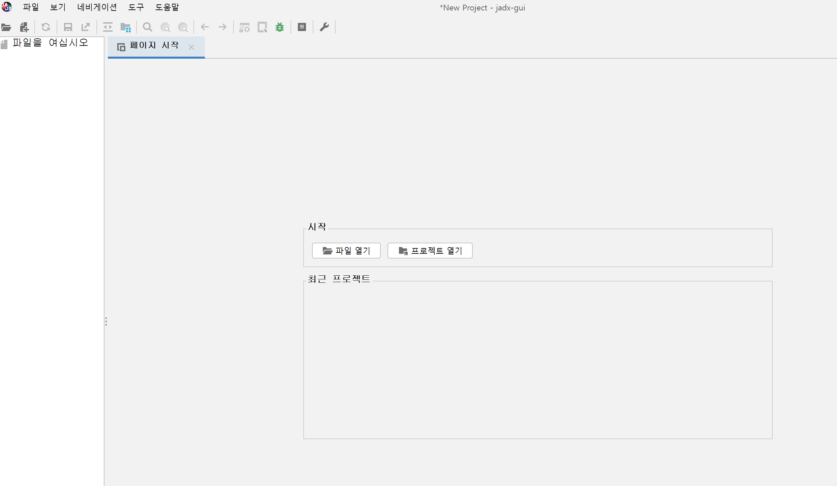Screen dimensions: 837x486
Task: Click the green bug debugger icon
Action: 280,27
